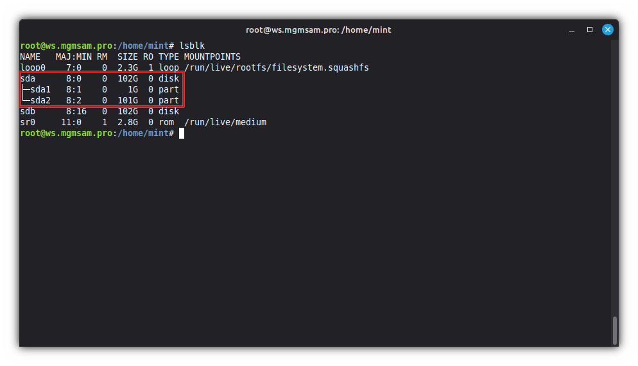Viewport: 638px width, 366px height.
Task: Close the terminal window
Action: point(607,30)
